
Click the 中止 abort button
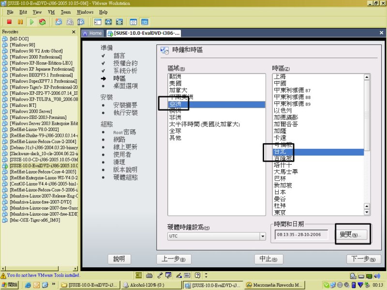click(269, 259)
